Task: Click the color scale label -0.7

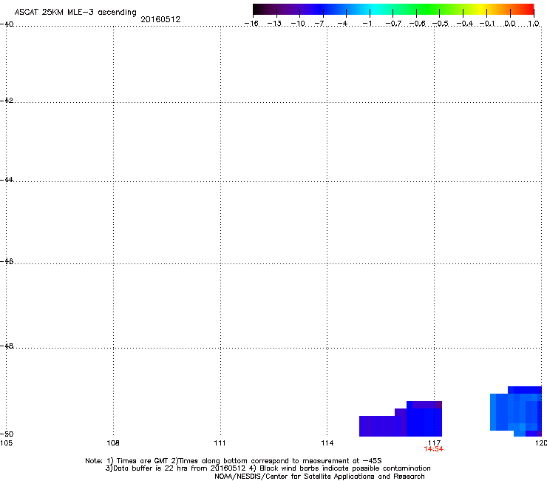Action: point(393,24)
